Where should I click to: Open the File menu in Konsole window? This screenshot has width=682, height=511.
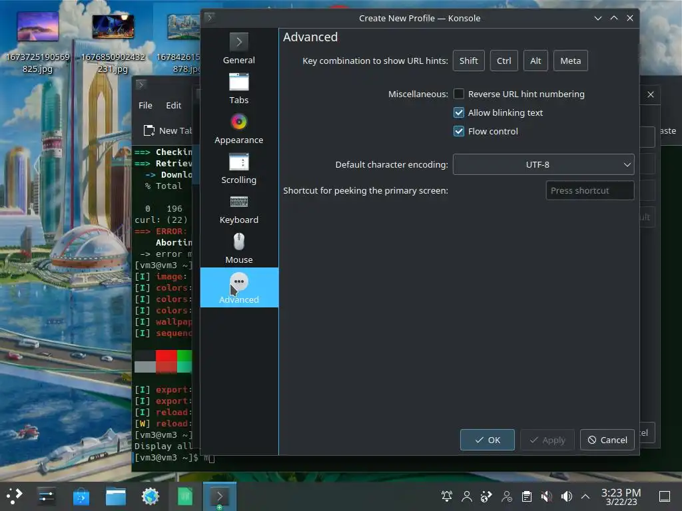[x=145, y=105]
